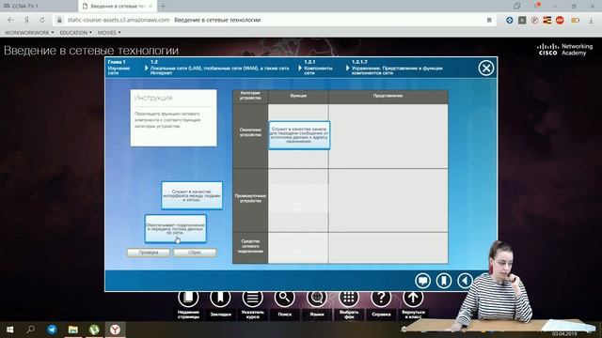Screen dimensions: 602x338
Task: Open Telegram from the taskbar
Action: click(x=52, y=330)
